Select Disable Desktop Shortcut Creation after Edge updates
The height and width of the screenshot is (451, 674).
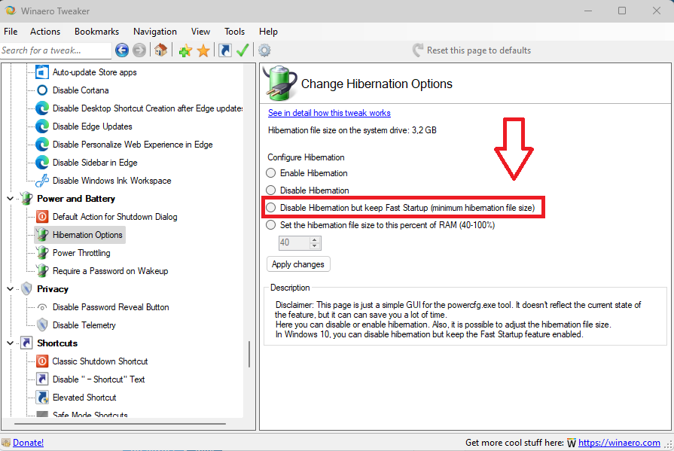tap(148, 108)
